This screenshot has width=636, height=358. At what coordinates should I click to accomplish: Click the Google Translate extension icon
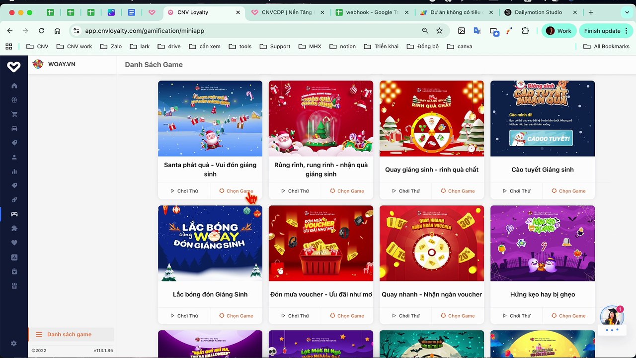click(477, 31)
